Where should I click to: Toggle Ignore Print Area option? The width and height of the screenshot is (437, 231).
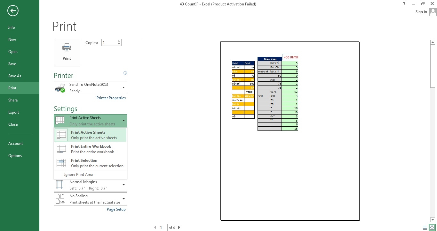(x=78, y=175)
